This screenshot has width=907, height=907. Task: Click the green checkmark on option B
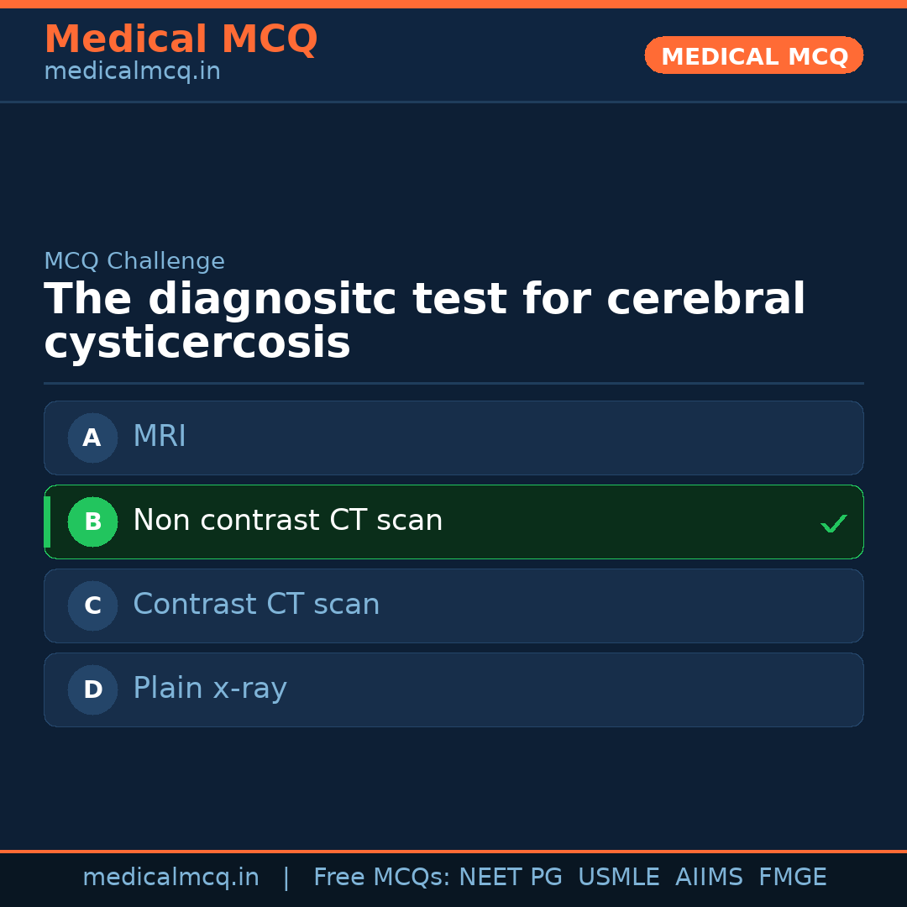pos(834,522)
